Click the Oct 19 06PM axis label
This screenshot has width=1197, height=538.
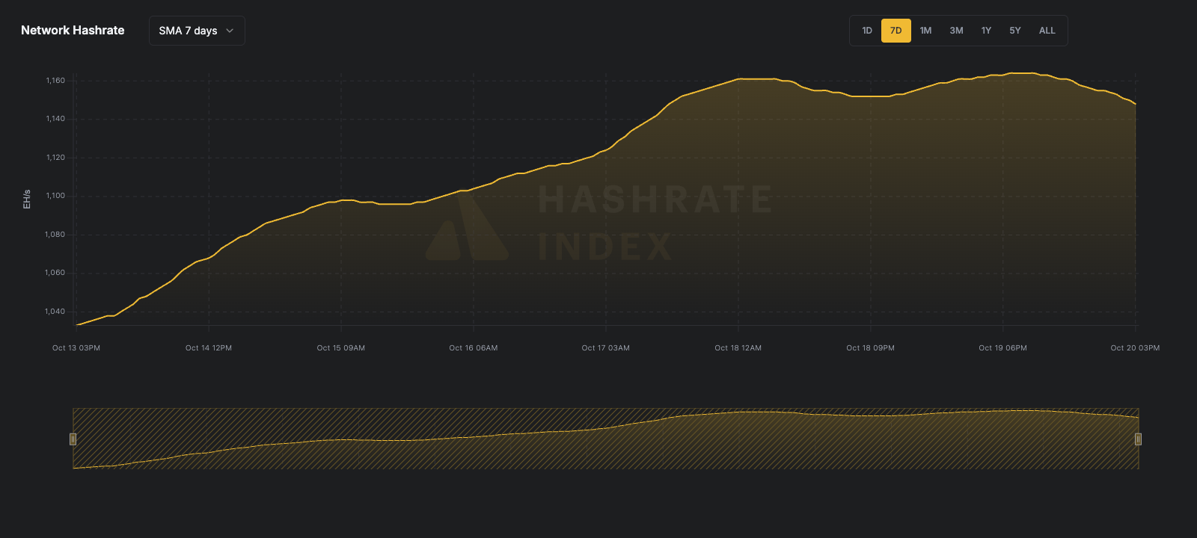pos(1002,348)
